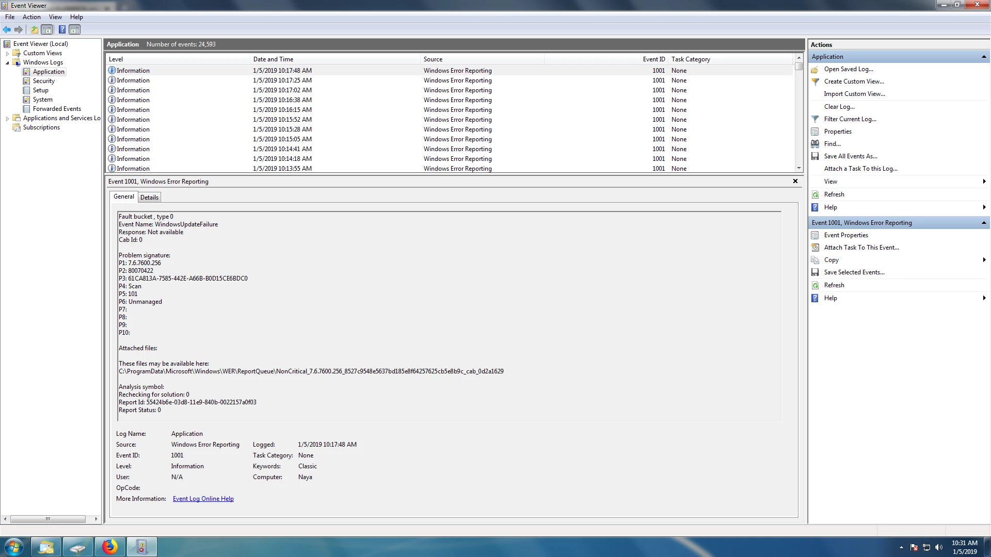Switch to the Details tab
991x557 pixels.
click(149, 198)
